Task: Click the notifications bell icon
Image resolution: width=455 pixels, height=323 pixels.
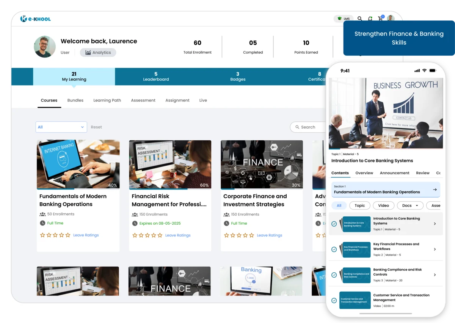Action: [x=370, y=18]
